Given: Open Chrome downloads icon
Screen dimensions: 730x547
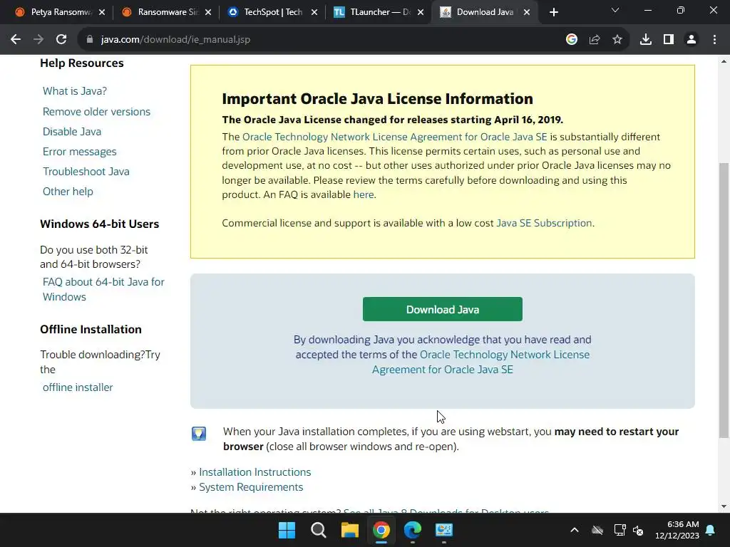Looking at the screenshot, I should [646, 40].
